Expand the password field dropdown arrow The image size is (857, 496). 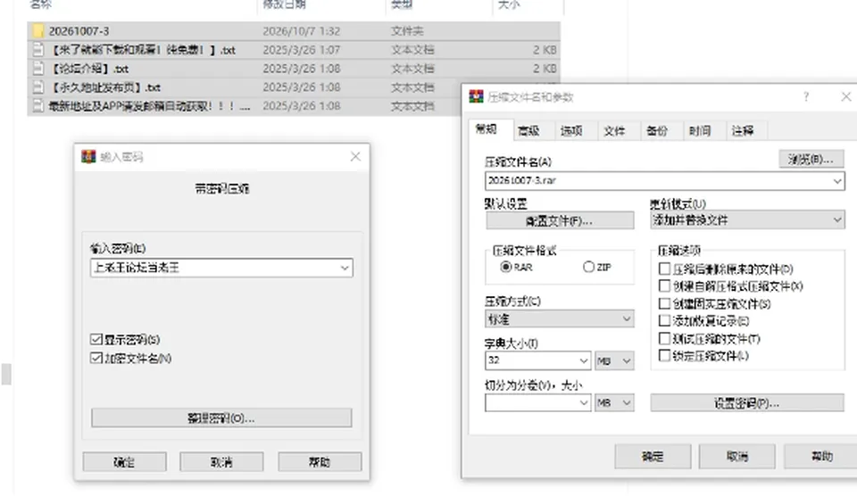click(345, 268)
